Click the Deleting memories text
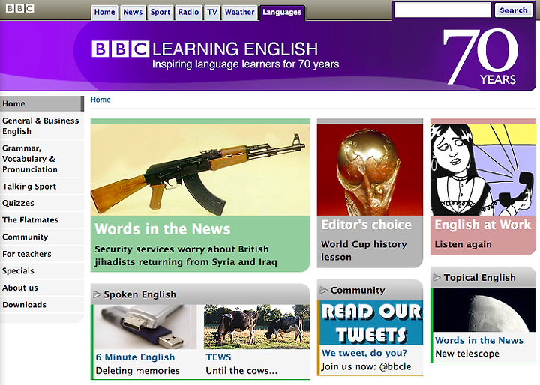Viewport: 540px width, 385px height. [x=138, y=371]
